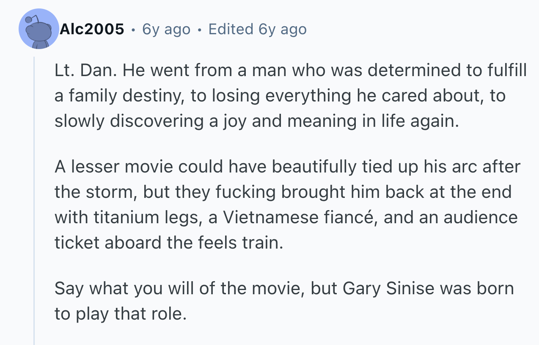The height and width of the screenshot is (345, 539).
Task: Open Alc2005's Snoo avatar icon
Action: 39,28
